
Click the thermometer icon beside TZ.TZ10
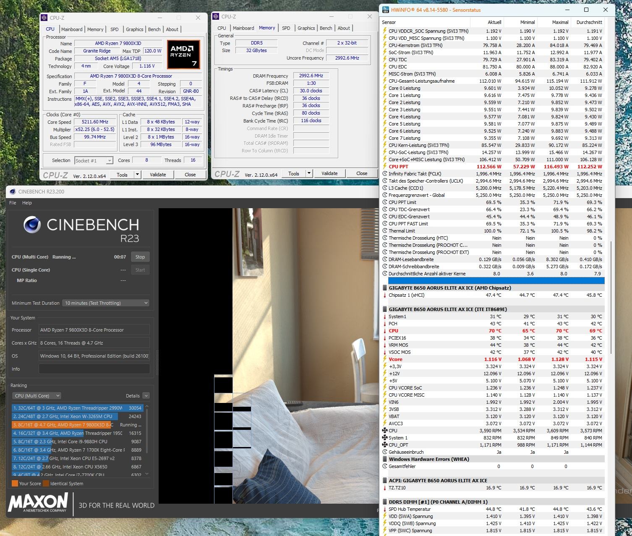tap(385, 488)
